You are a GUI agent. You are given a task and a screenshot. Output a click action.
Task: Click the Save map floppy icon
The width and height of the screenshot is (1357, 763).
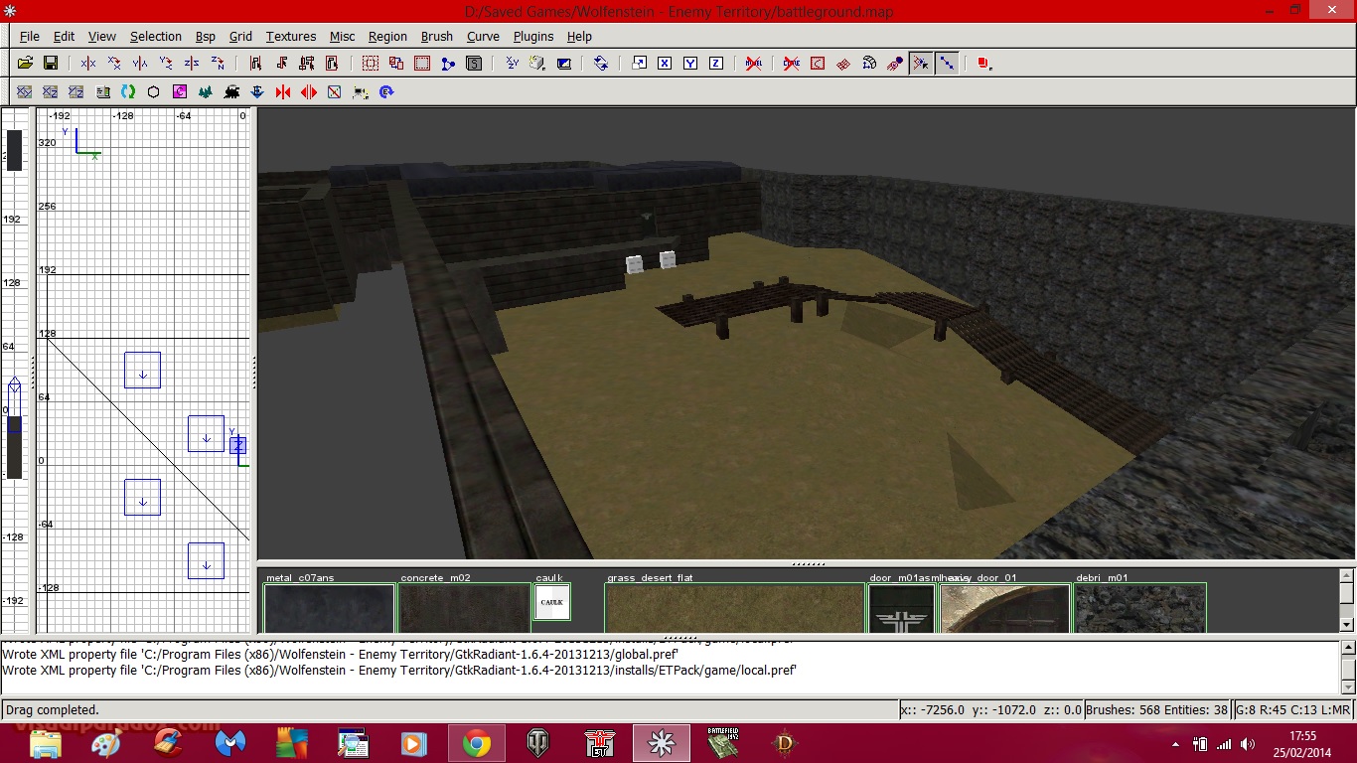(50, 63)
